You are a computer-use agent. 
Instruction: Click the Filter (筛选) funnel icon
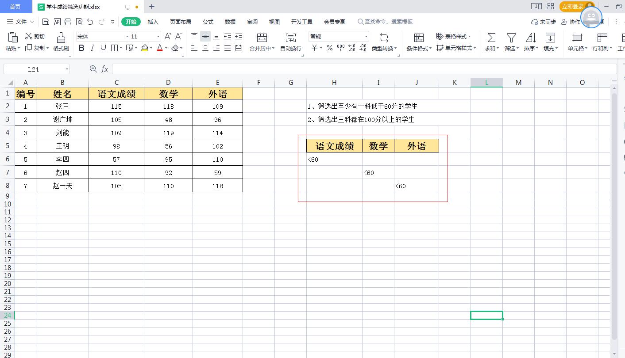coord(511,37)
